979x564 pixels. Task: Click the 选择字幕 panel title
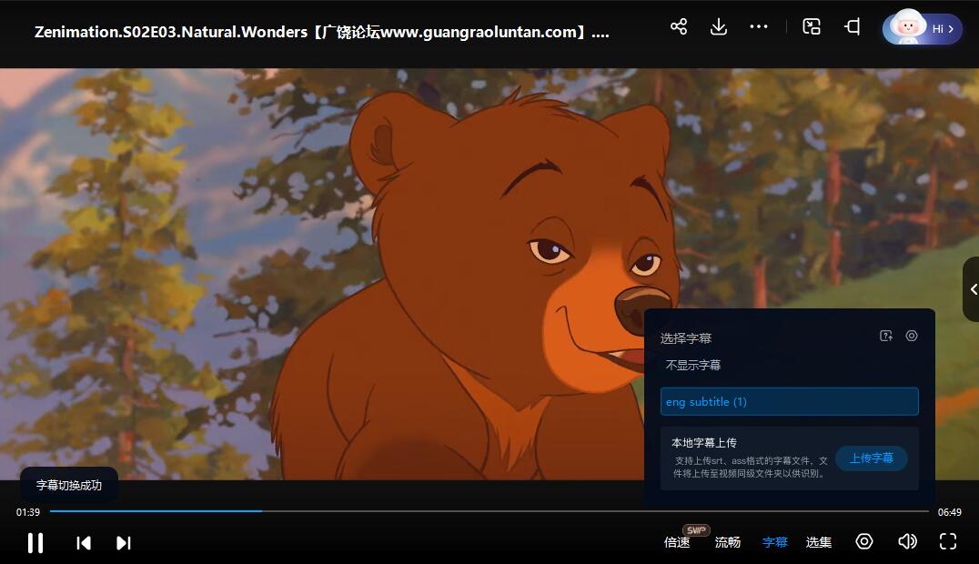click(686, 338)
